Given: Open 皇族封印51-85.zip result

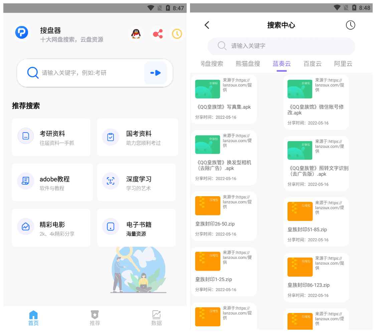Looking at the screenshot, I should click(316, 222).
